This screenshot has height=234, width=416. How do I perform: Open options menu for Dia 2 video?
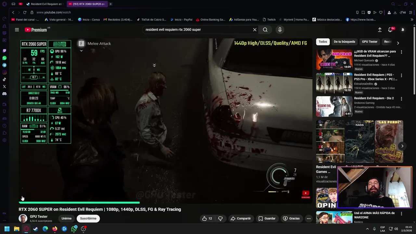pyautogui.click(x=401, y=99)
